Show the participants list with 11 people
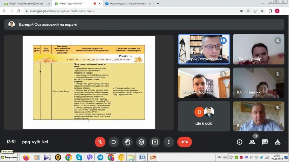 [x=252, y=142]
